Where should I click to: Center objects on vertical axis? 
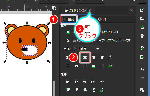pyautogui.click(x=85, y=57)
